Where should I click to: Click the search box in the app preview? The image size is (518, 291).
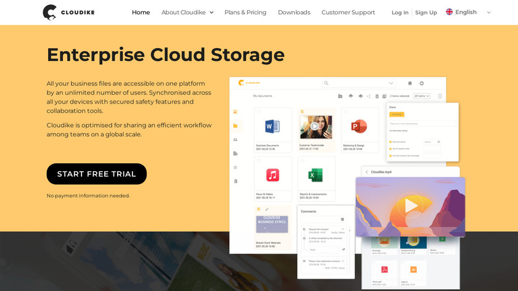pyautogui.click(x=358, y=83)
